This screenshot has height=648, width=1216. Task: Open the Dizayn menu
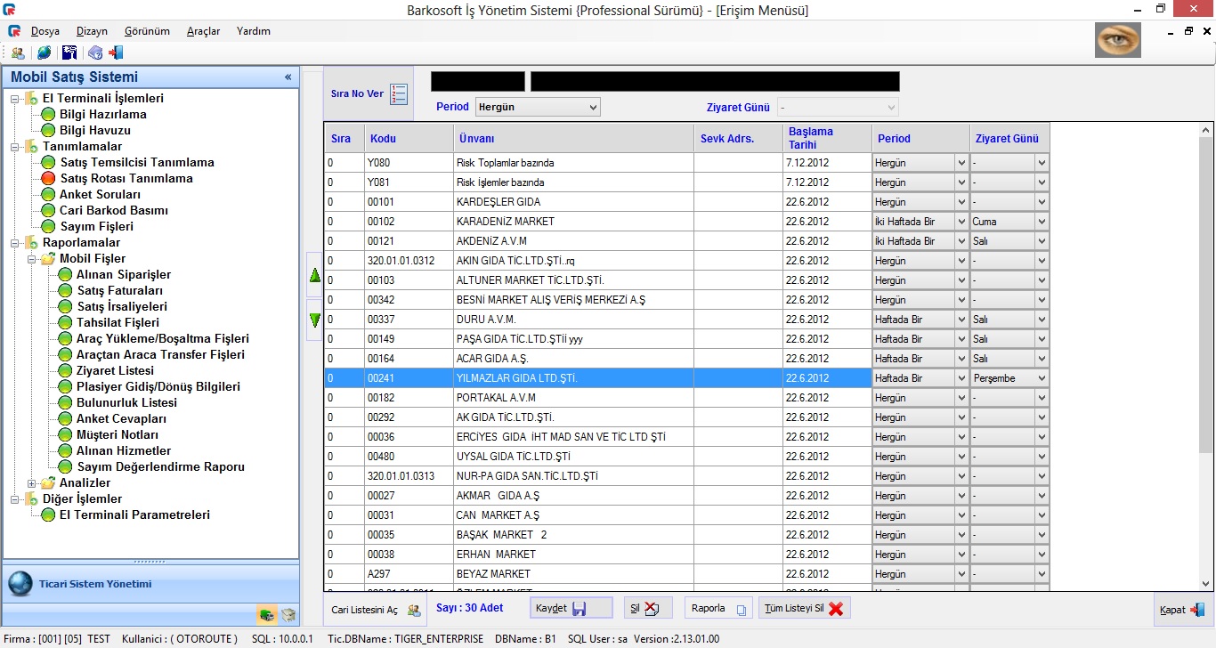click(x=92, y=31)
